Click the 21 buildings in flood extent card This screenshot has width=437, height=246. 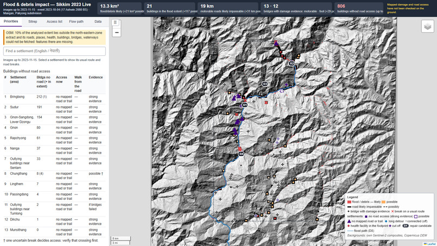170,8
